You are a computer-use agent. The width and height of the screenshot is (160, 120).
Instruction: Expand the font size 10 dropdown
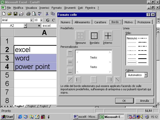coord(41,20)
